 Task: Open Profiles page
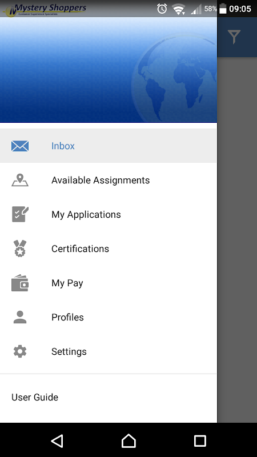pyautogui.click(x=109, y=317)
